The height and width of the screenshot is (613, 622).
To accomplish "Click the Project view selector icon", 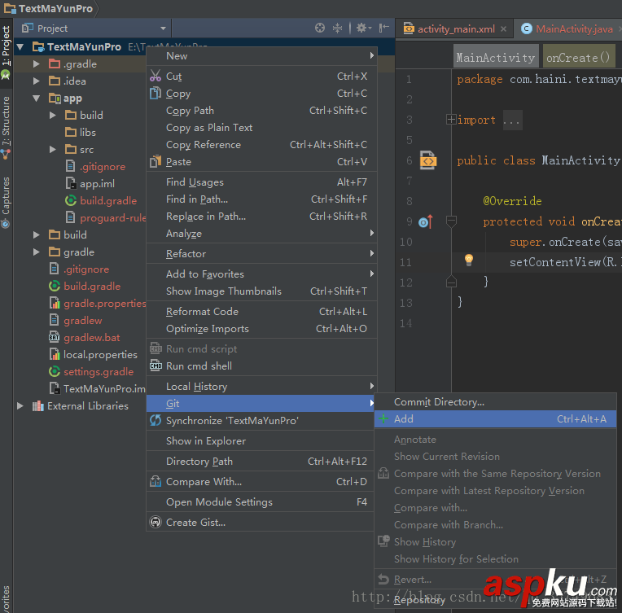I will (28, 28).
